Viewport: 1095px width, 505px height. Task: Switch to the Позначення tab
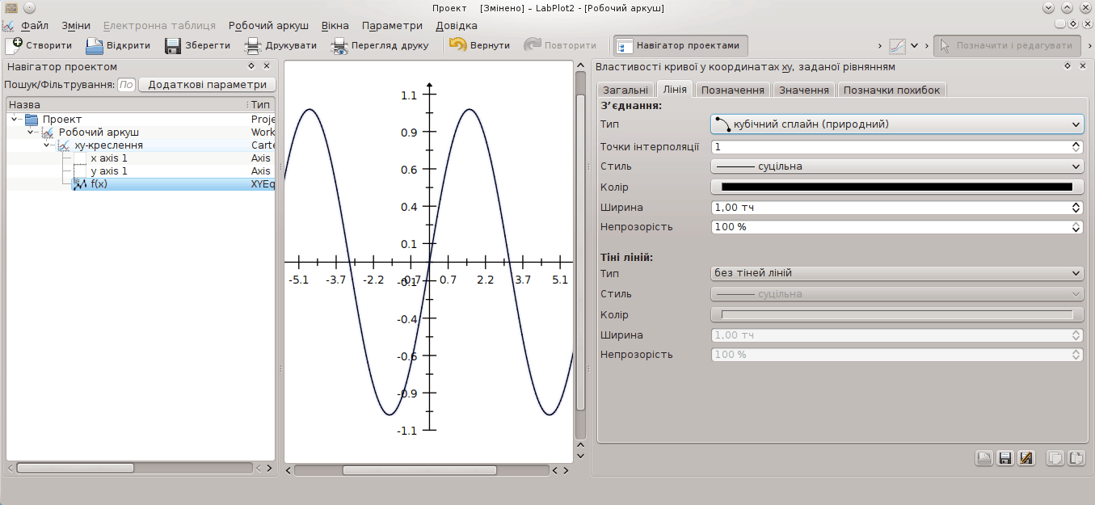732,90
